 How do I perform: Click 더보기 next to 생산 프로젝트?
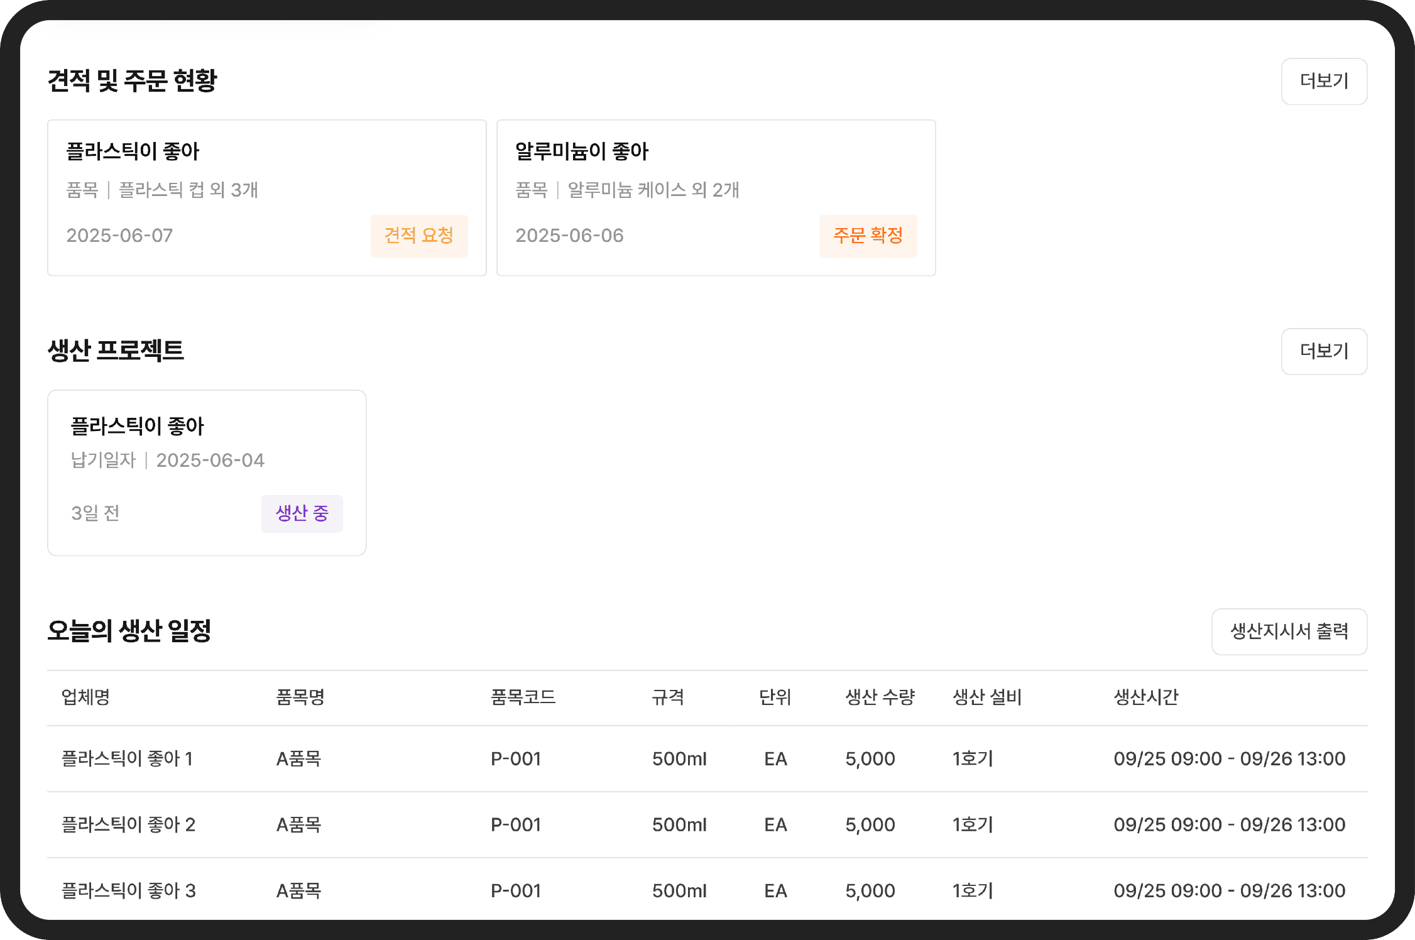1323,351
